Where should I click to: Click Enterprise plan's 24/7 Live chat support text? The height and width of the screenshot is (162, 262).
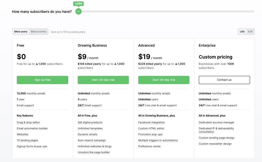click(x=218, y=105)
